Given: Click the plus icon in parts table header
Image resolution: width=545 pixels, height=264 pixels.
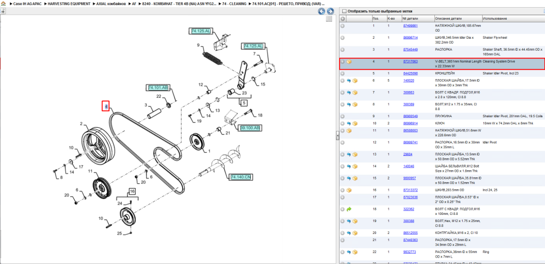Looking at the screenshot, I should point(342,19).
